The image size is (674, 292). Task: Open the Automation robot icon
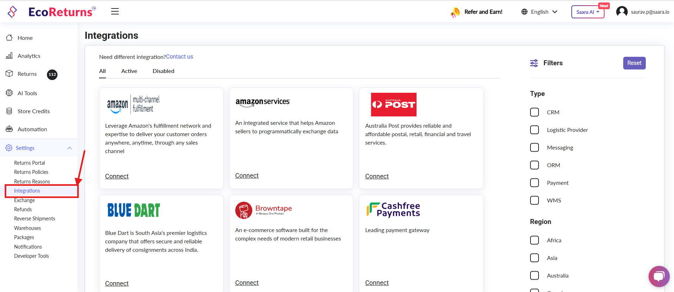tap(10, 129)
